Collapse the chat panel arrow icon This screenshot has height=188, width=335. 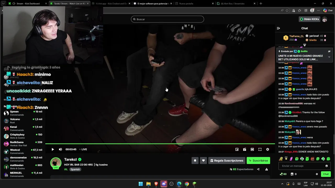coord(278,28)
